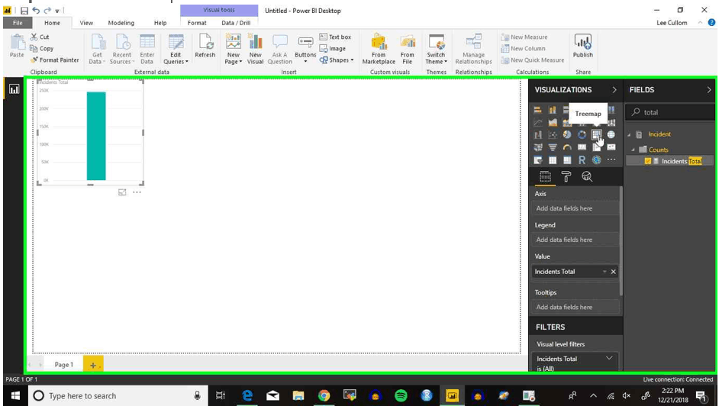Switch to the Format paint roller tab
Screen dimensions: 719x406
click(566, 176)
